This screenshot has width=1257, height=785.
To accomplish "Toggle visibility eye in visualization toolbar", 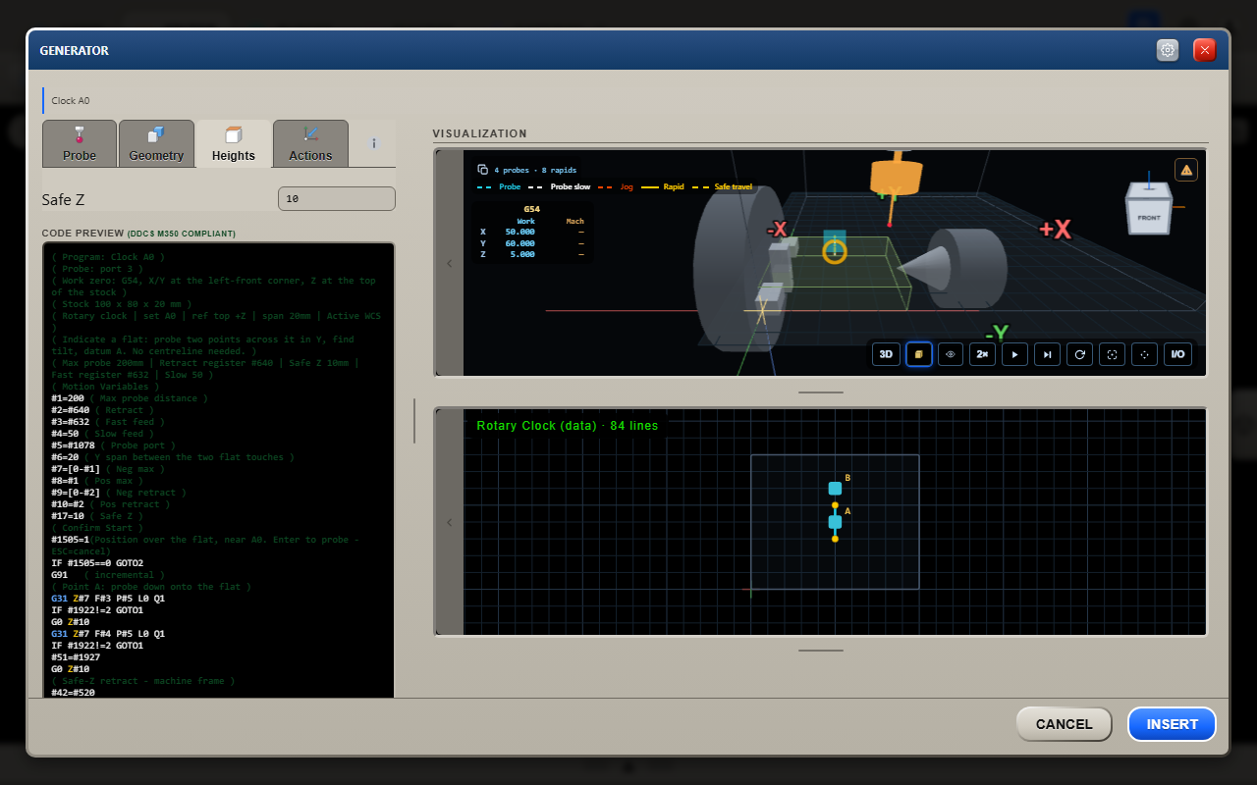I will pos(951,354).
